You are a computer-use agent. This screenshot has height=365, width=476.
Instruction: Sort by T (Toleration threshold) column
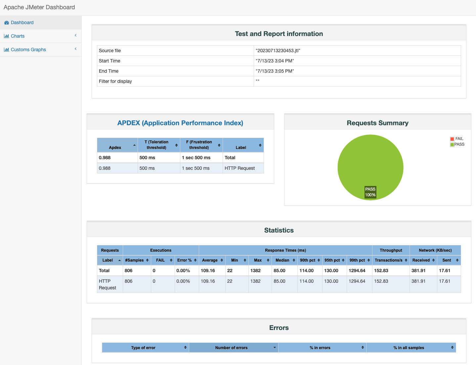coord(159,145)
